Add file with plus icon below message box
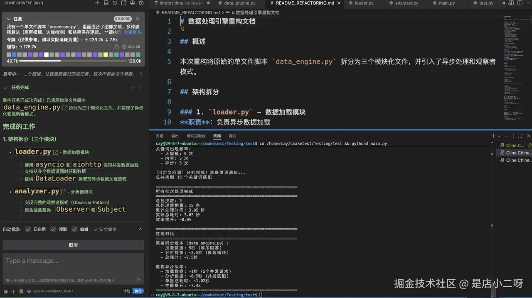The height and width of the screenshot is (298, 532). [13, 291]
